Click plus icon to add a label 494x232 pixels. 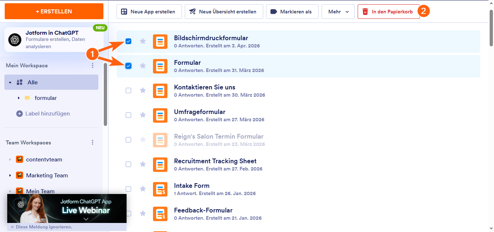pyautogui.click(x=20, y=114)
